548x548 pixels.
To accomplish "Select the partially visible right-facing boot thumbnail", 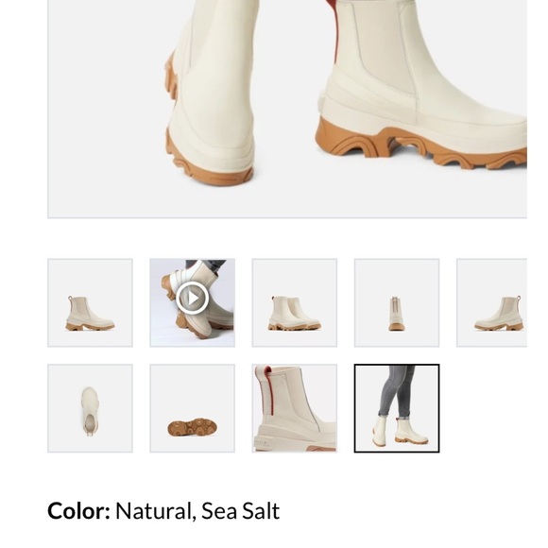I will (x=491, y=302).
